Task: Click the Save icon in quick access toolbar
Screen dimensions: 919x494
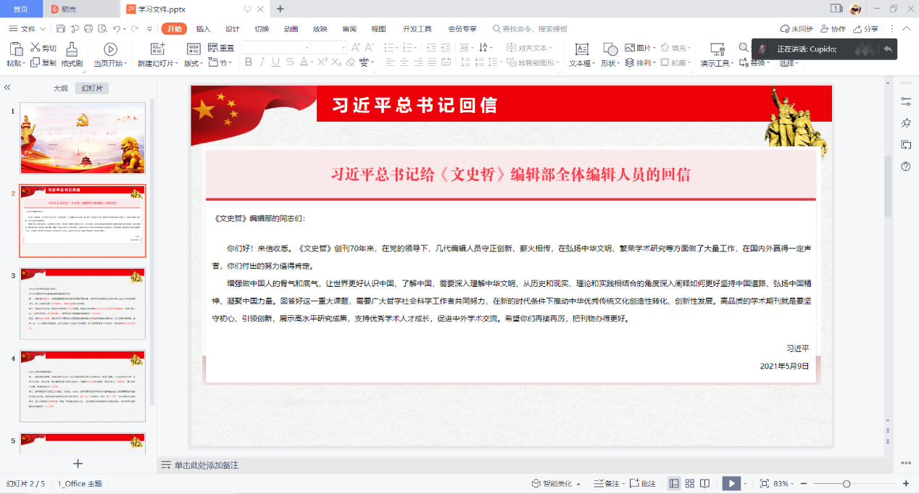Action: [x=61, y=29]
